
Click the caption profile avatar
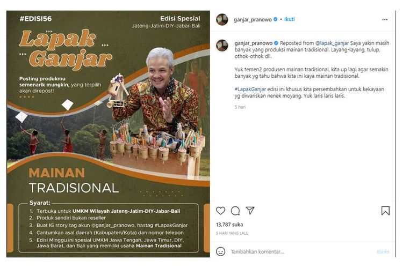click(222, 46)
